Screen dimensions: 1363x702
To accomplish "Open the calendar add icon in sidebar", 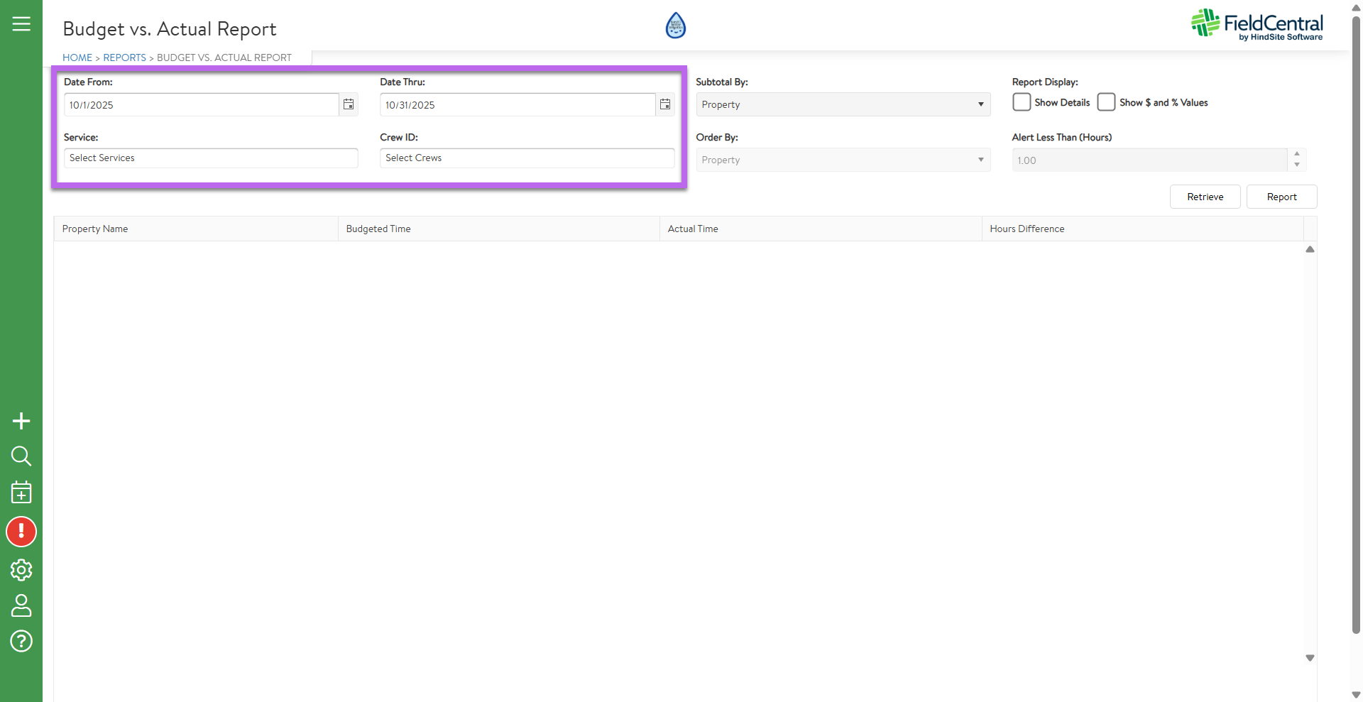I will tap(21, 493).
